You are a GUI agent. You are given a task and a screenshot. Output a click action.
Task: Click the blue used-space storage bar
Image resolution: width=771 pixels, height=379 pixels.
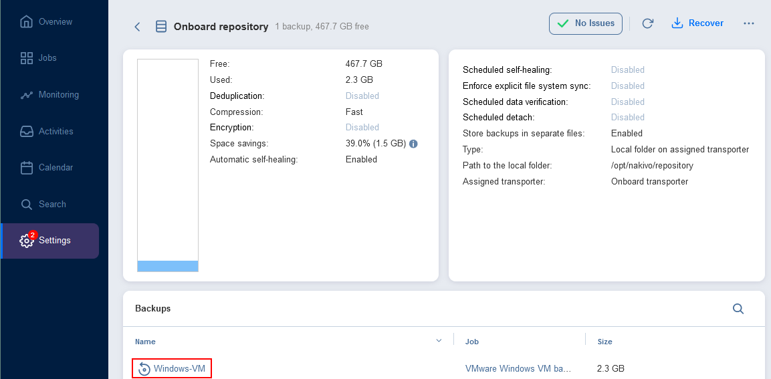(168, 266)
